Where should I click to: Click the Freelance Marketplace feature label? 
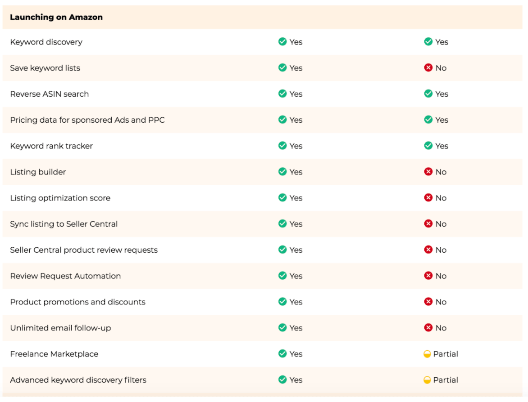click(x=54, y=354)
